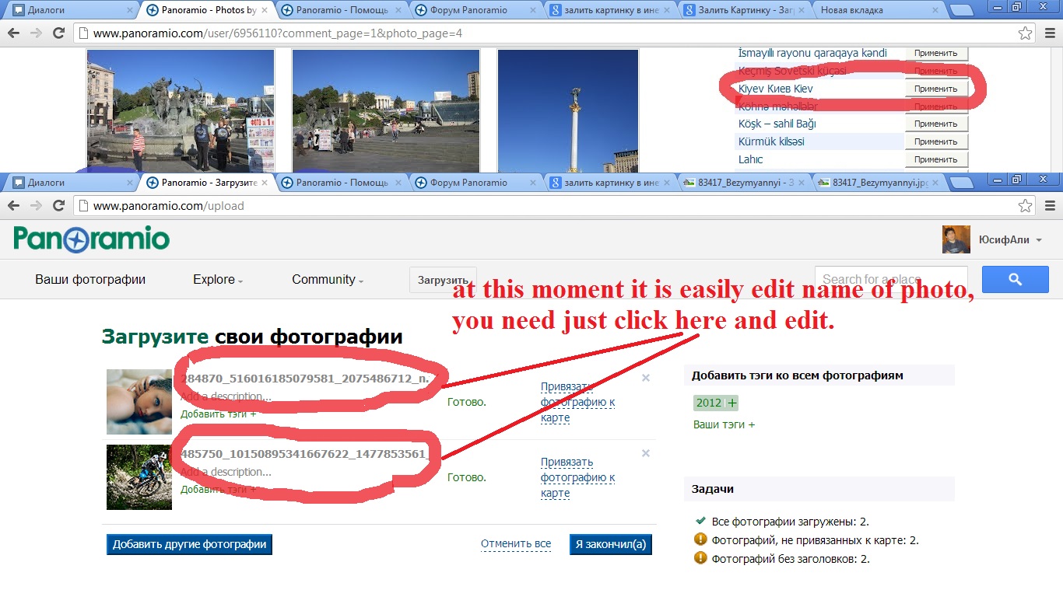
Task: Bookmark the user/6956110 page with the star
Action: tap(1026, 33)
